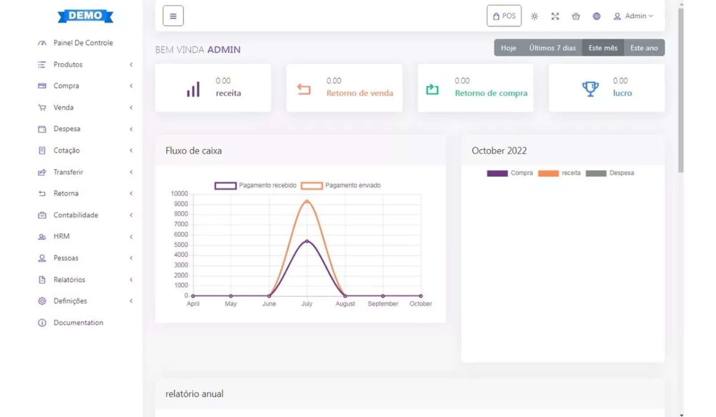Open language selector globe icon
Screen dimensions: 716x417
[596, 17]
